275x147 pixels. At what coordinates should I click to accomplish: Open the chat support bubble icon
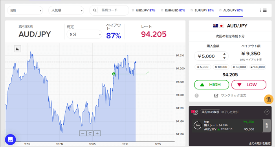[10, 140]
